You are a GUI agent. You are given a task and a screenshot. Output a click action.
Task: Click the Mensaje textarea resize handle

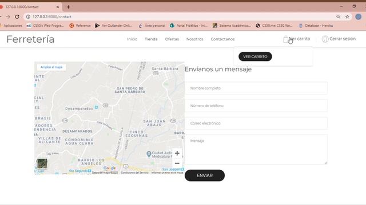[x=325, y=163]
